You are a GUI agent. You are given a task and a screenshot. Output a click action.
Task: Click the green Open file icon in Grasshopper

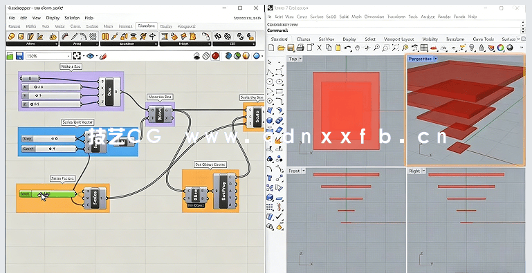[10, 56]
